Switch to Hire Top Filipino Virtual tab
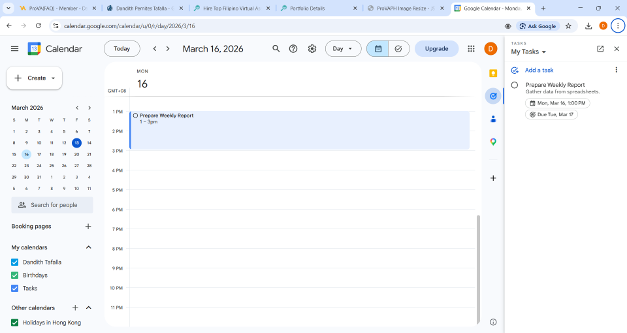Screen dimensions: 627x333 click(231, 8)
